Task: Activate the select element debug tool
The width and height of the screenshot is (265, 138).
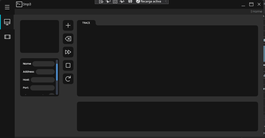Action: (x=108, y=2)
